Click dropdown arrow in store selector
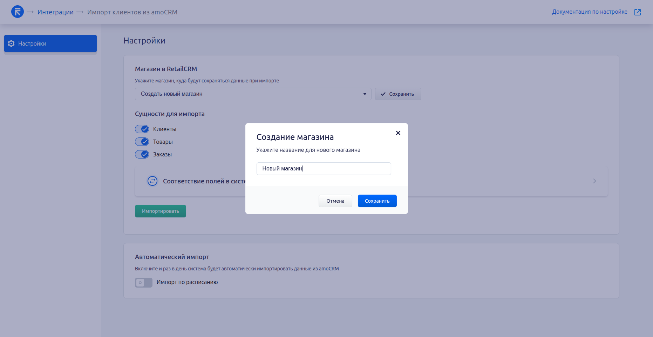Viewport: 653px width, 337px height. point(365,94)
